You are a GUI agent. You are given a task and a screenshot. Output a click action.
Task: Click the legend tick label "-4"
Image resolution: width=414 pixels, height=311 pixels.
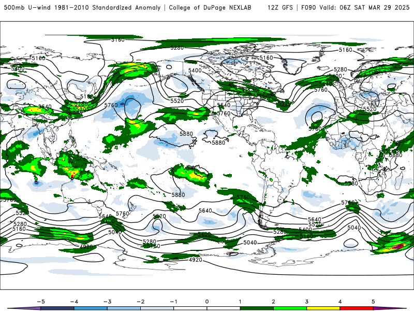coord(74,302)
